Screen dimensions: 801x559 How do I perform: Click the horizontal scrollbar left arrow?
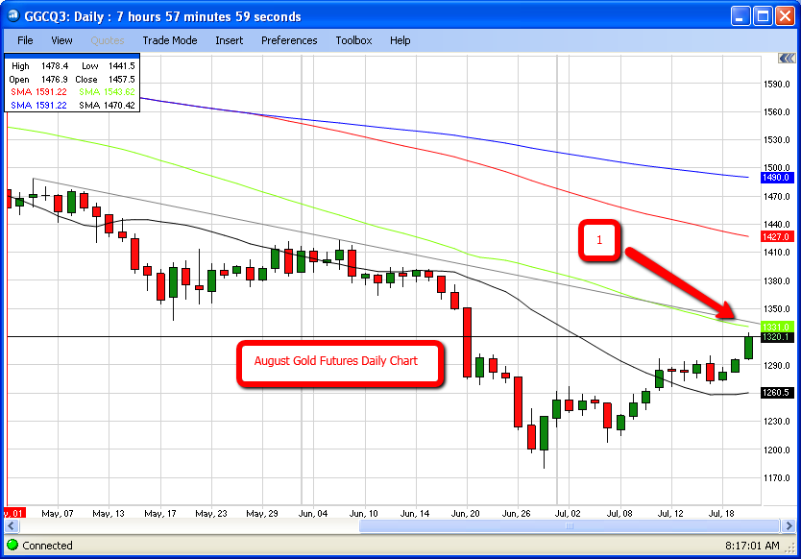pos(12,525)
